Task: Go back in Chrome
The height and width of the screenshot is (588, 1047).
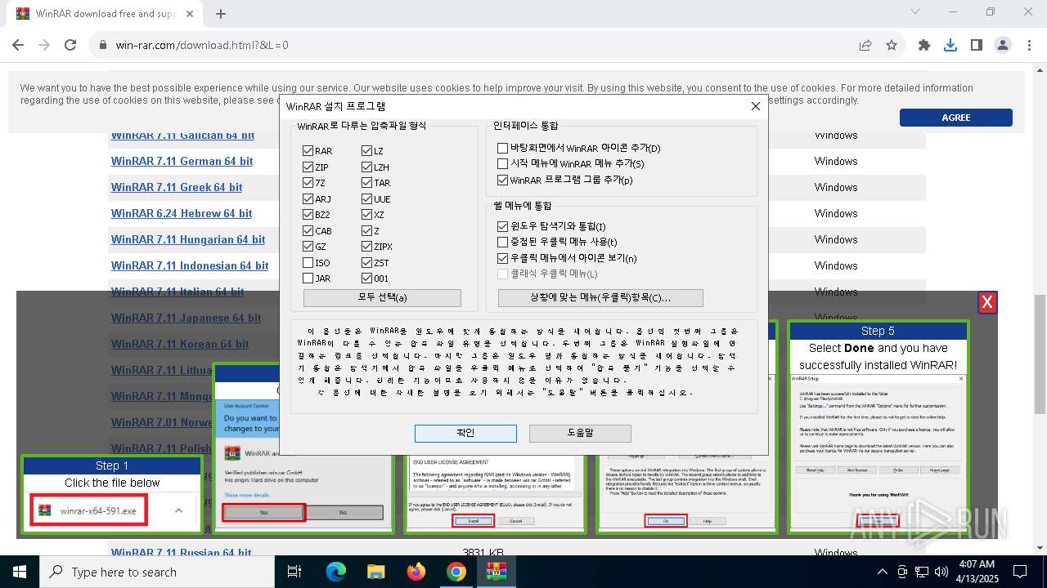Action: pos(20,46)
